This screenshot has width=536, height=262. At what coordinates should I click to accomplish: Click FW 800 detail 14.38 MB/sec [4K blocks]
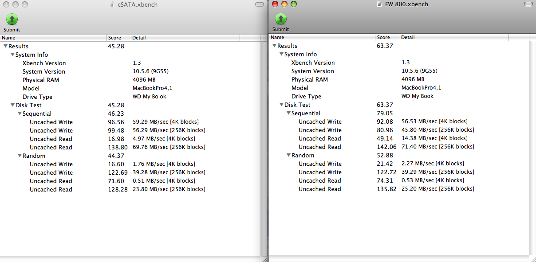[434, 138]
